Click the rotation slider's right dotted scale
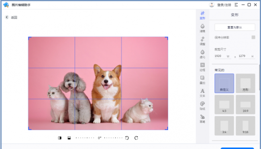261x149 pixels. point(113,138)
